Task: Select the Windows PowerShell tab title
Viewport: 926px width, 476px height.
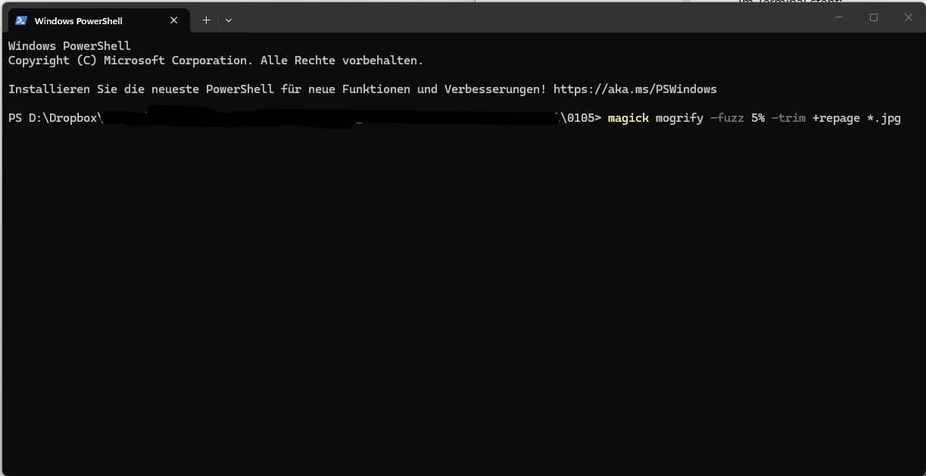Action: click(x=78, y=21)
